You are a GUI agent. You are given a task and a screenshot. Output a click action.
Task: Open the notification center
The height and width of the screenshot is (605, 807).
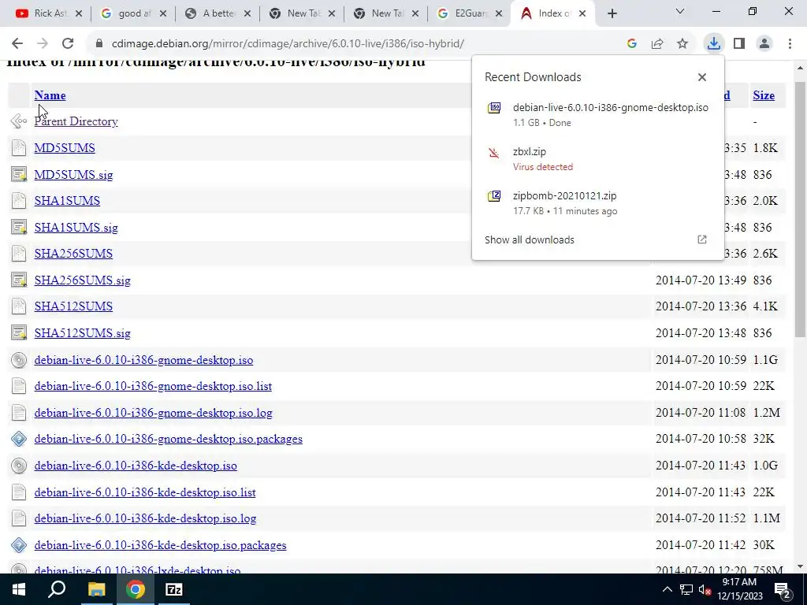(783, 589)
